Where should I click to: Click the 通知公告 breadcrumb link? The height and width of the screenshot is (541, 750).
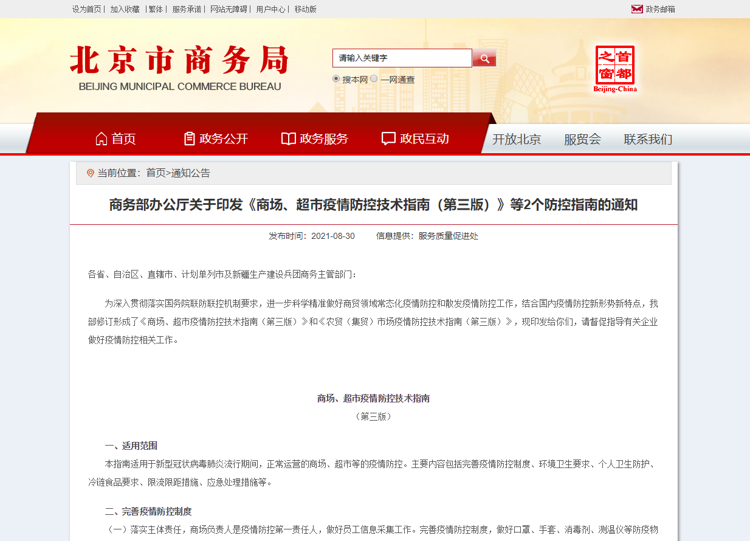(191, 173)
